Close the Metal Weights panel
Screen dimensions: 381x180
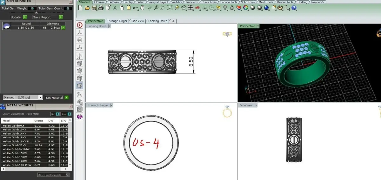tap(70, 106)
